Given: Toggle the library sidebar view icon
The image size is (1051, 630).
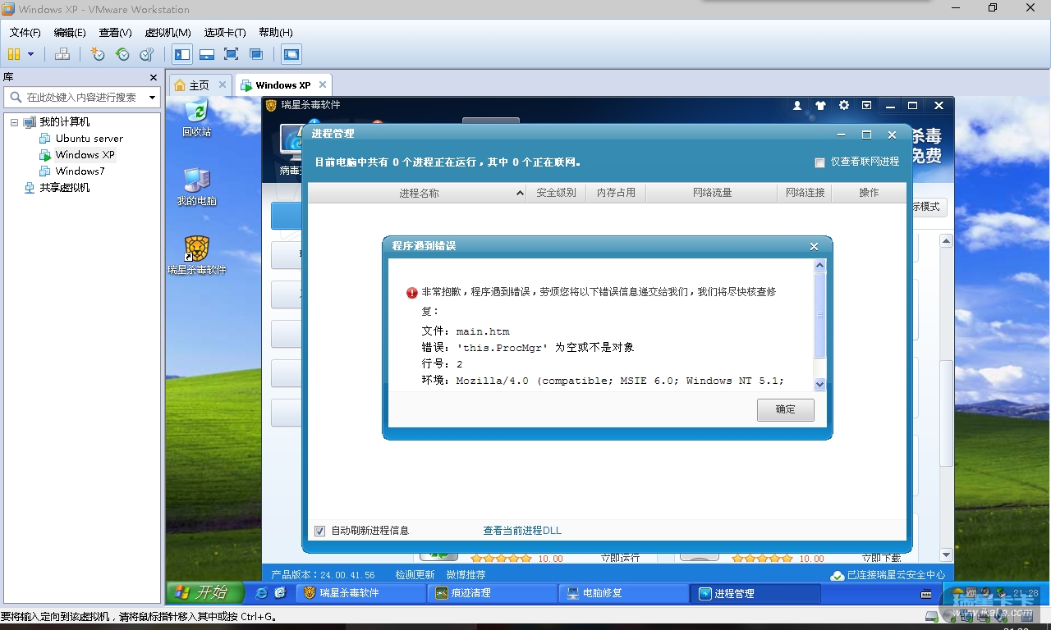Looking at the screenshot, I should click(182, 54).
